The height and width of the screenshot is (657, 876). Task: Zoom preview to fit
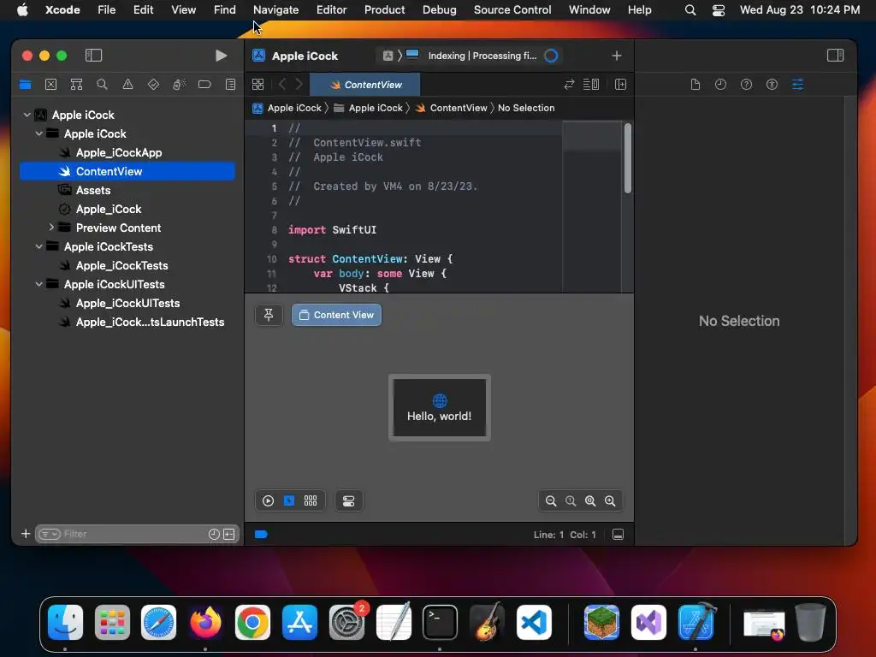(x=590, y=501)
